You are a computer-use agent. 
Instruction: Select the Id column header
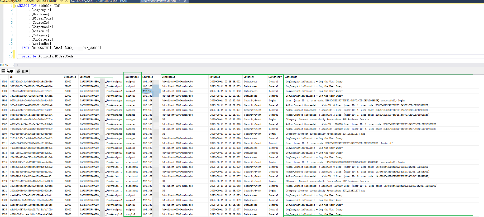(36, 77)
